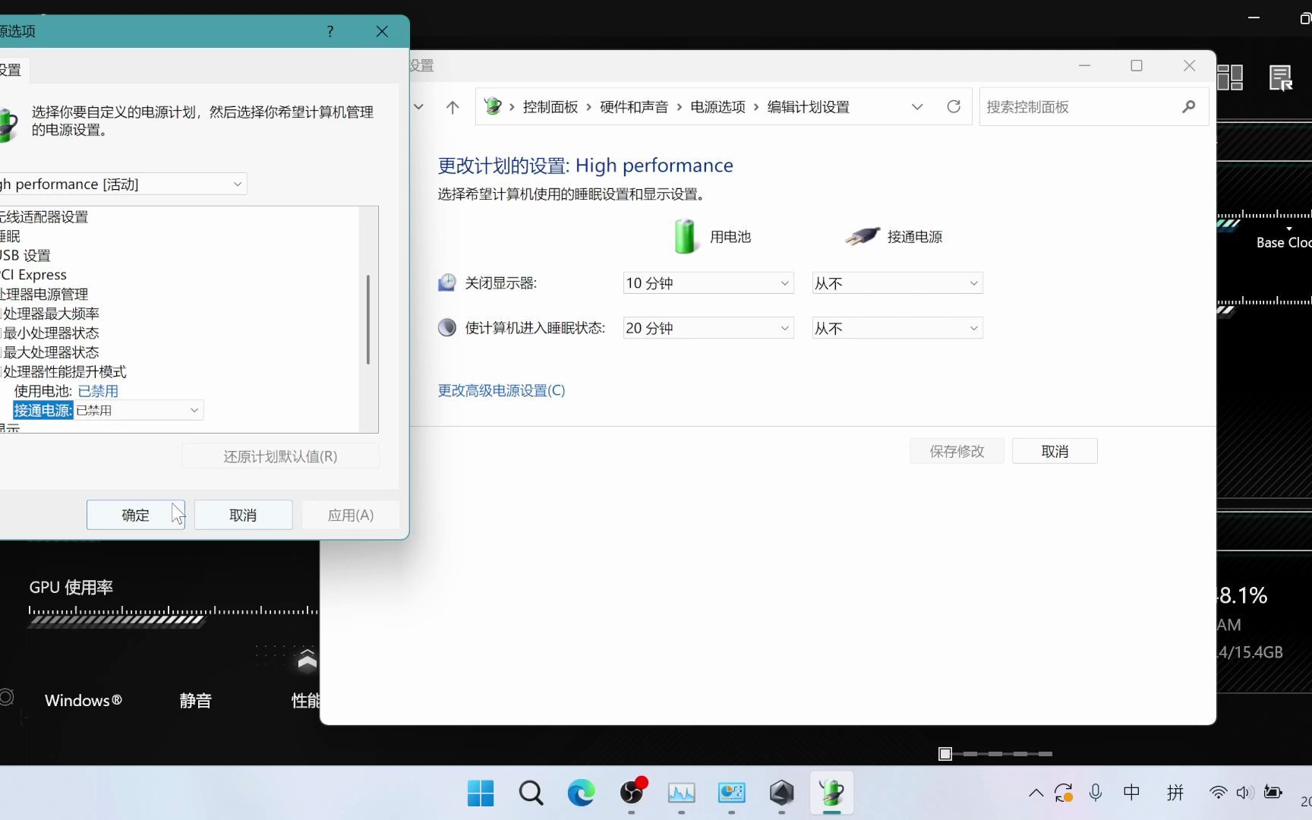Click the up arrow navigation button
This screenshot has width=1312, height=820.
click(x=453, y=107)
